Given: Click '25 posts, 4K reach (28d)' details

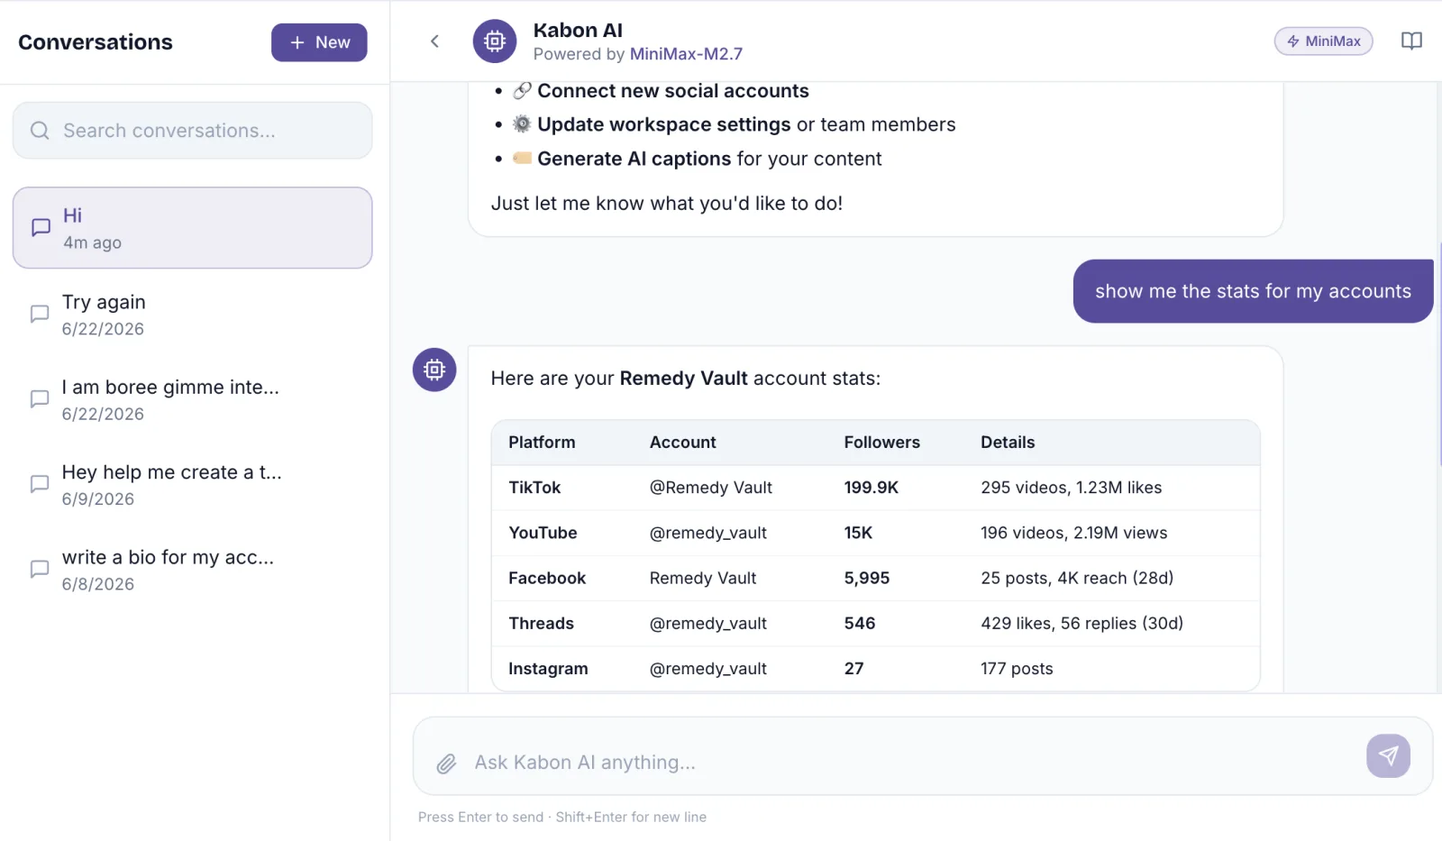Looking at the screenshot, I should tap(1077, 578).
